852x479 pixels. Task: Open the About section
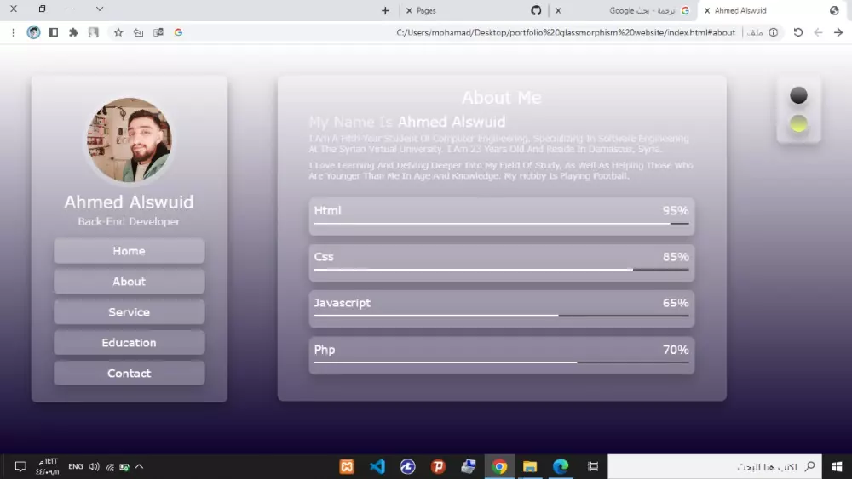pyautogui.click(x=130, y=281)
